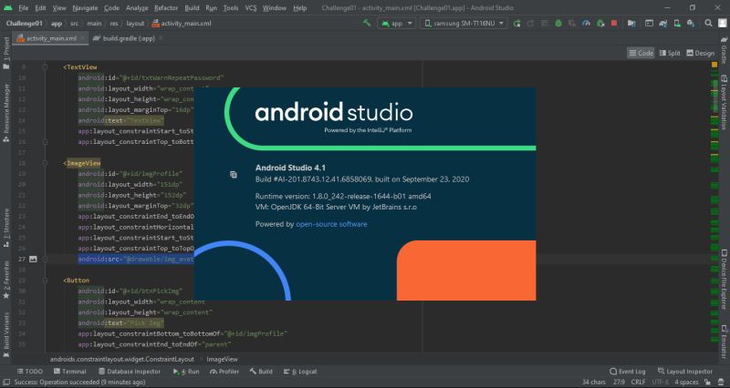The height and width of the screenshot is (388, 730).
Task: Open the Device File Explorer right sidebar panel
Action: (x=724, y=280)
